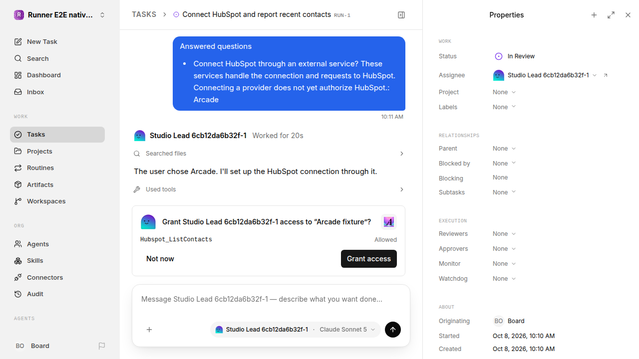Open Projects section
Screen dimensions: 639x359
(57, 152)
